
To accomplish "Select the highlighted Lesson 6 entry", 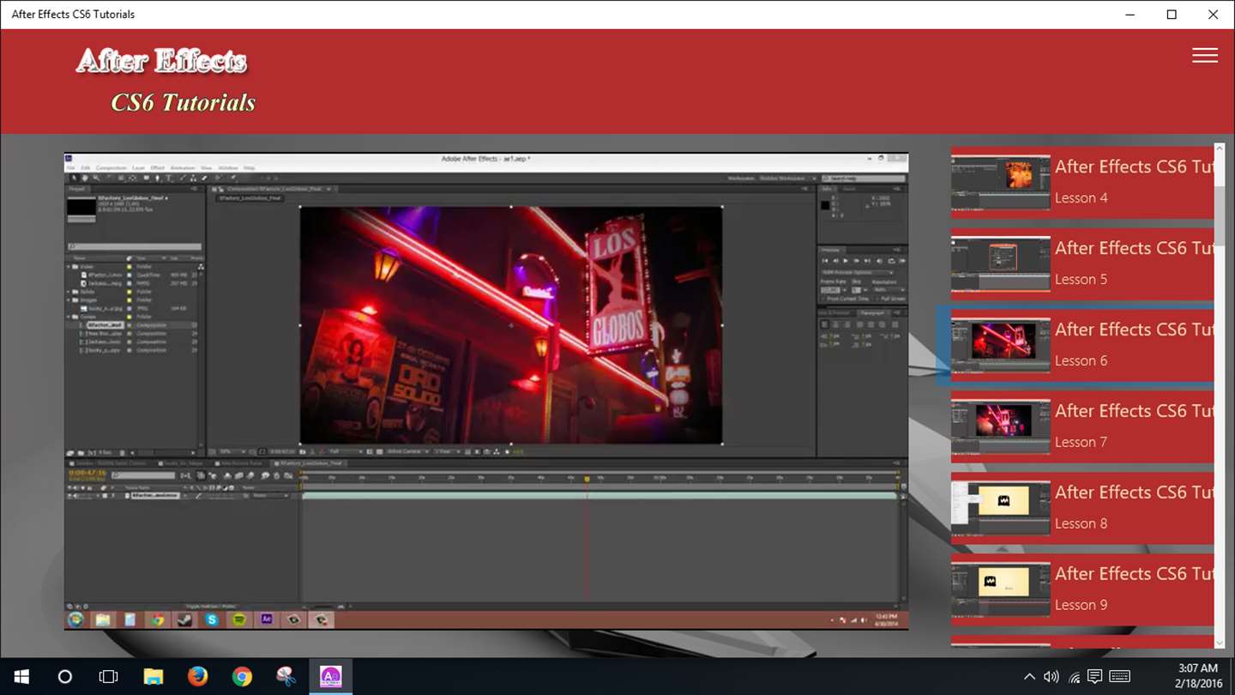I will pos(1081,345).
